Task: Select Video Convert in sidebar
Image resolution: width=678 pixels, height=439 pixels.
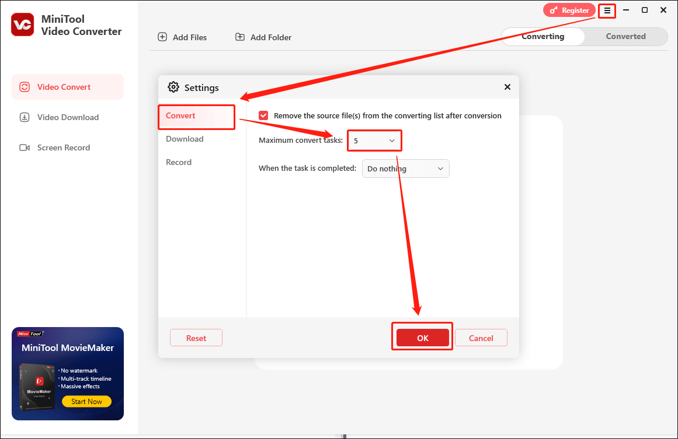Action: coord(68,87)
